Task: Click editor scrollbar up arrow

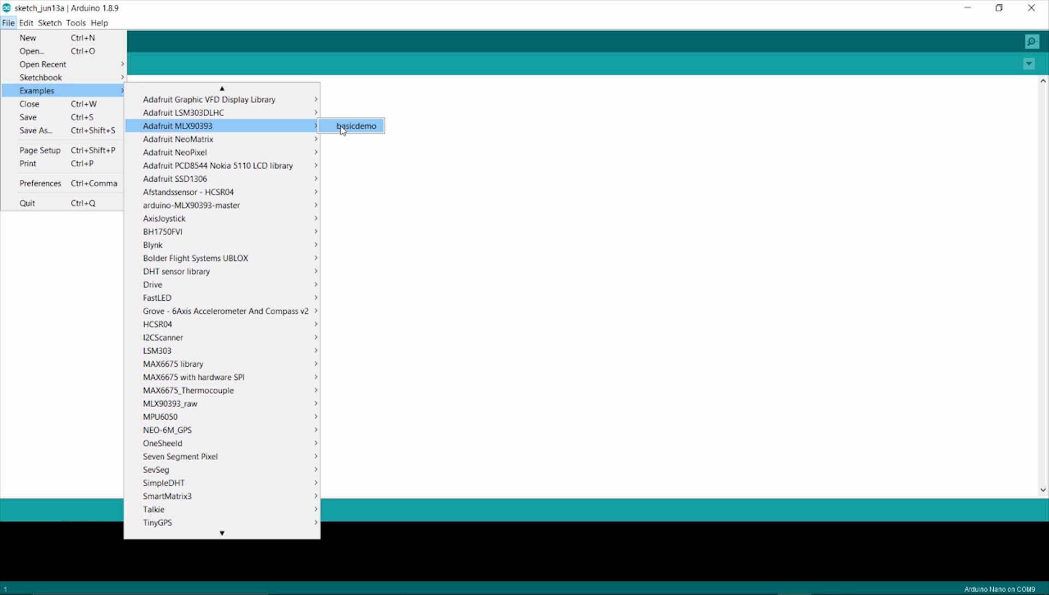Action: coord(1043,81)
